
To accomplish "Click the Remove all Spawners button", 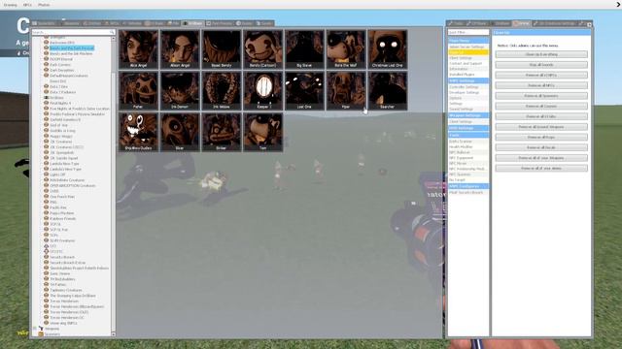I will 541,96.
